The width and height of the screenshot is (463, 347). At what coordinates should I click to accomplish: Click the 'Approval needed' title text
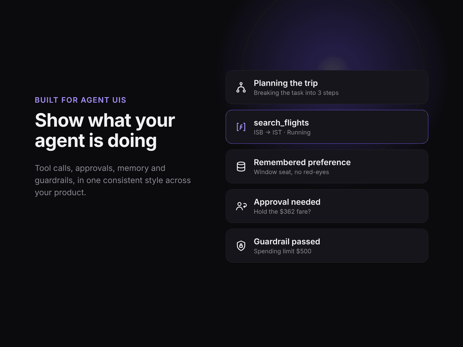[287, 202]
